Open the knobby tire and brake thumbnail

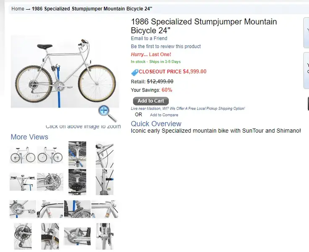pyautogui.click(x=77, y=209)
